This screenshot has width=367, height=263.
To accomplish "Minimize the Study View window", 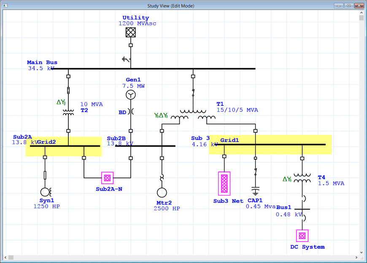I will [x=339, y=5].
